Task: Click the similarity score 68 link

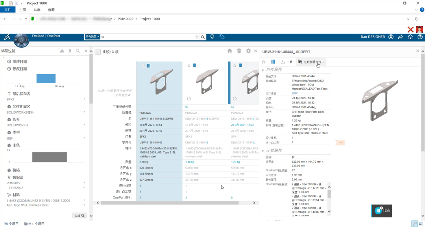Action: 187,107
